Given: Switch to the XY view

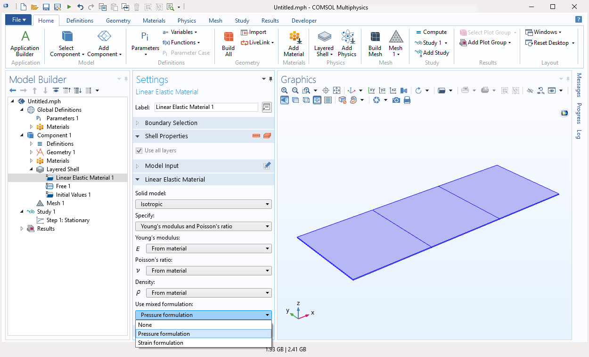Looking at the screenshot, I should click(372, 91).
